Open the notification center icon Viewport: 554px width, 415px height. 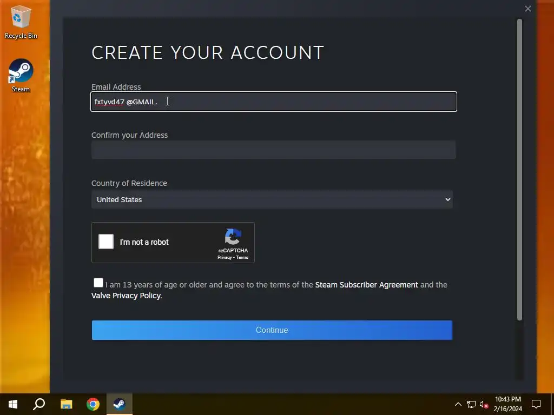536,404
